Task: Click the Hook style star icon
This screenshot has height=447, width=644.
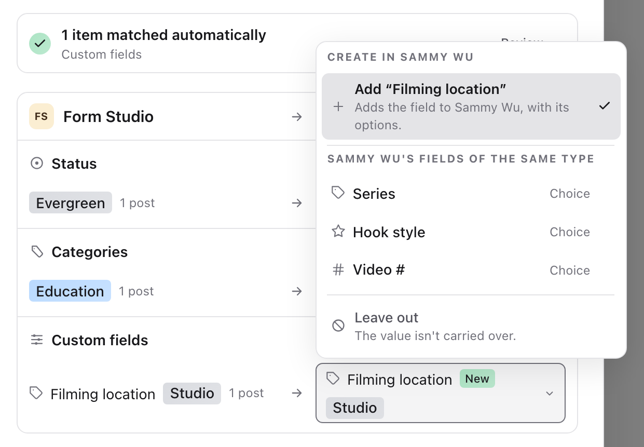Action: [338, 232]
